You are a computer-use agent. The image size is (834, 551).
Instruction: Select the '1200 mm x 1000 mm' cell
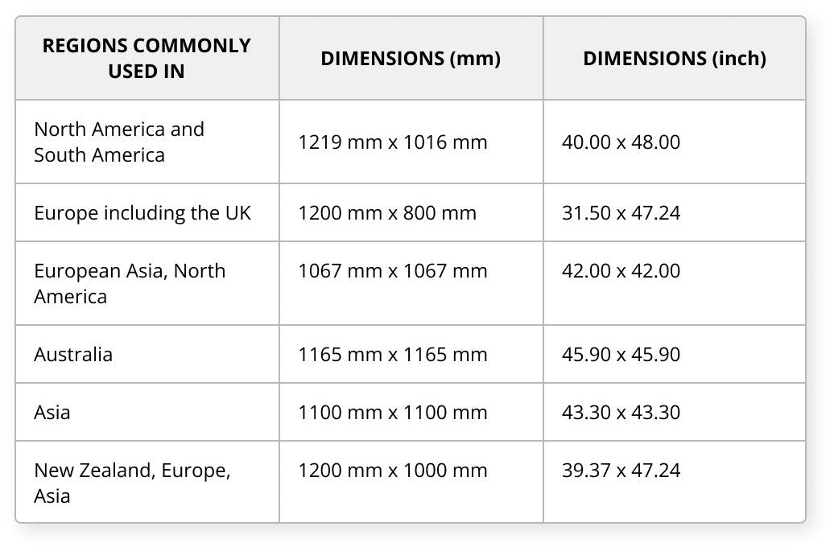pos(392,471)
